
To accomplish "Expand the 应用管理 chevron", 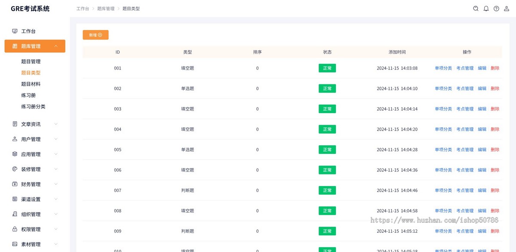I will point(56,154).
